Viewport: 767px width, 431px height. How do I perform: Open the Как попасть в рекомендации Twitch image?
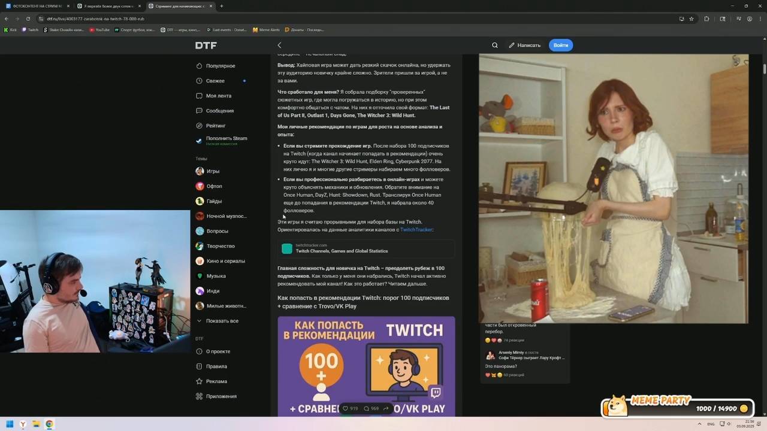pyautogui.click(x=366, y=366)
